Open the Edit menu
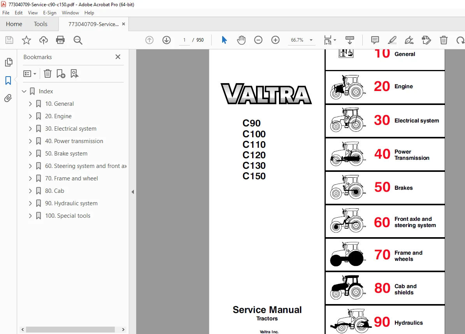This screenshot has width=465, height=334. (19, 13)
